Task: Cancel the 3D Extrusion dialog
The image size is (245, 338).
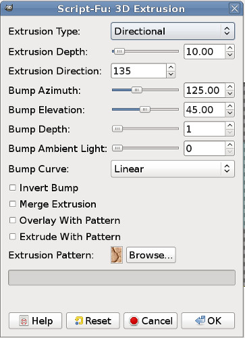Action: coord(151,320)
